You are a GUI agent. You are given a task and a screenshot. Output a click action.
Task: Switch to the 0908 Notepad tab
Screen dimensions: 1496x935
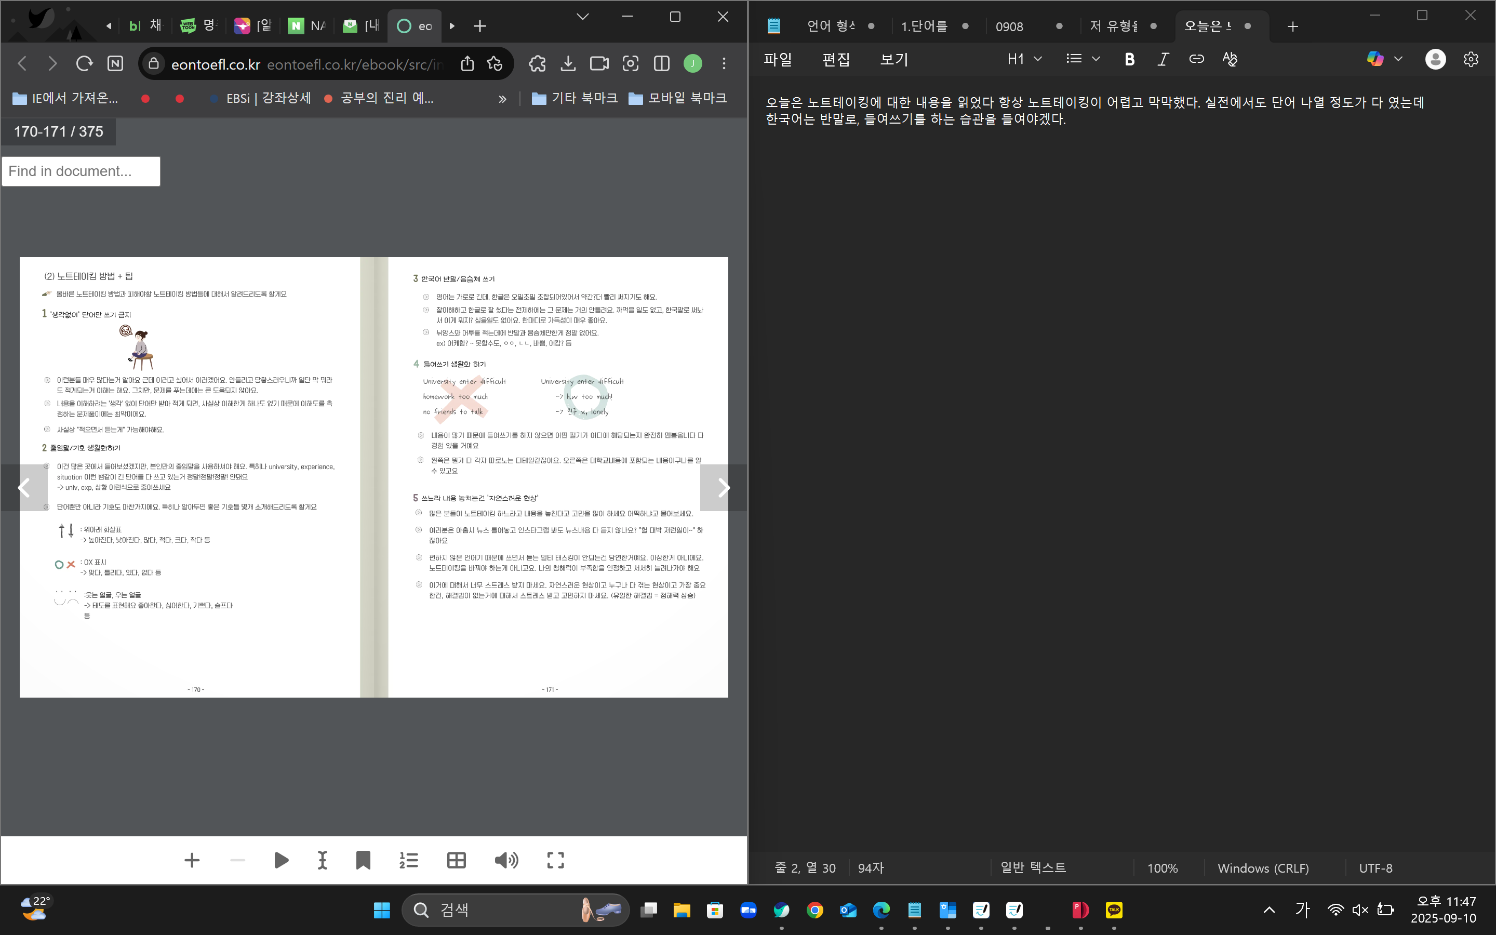pos(1009,26)
